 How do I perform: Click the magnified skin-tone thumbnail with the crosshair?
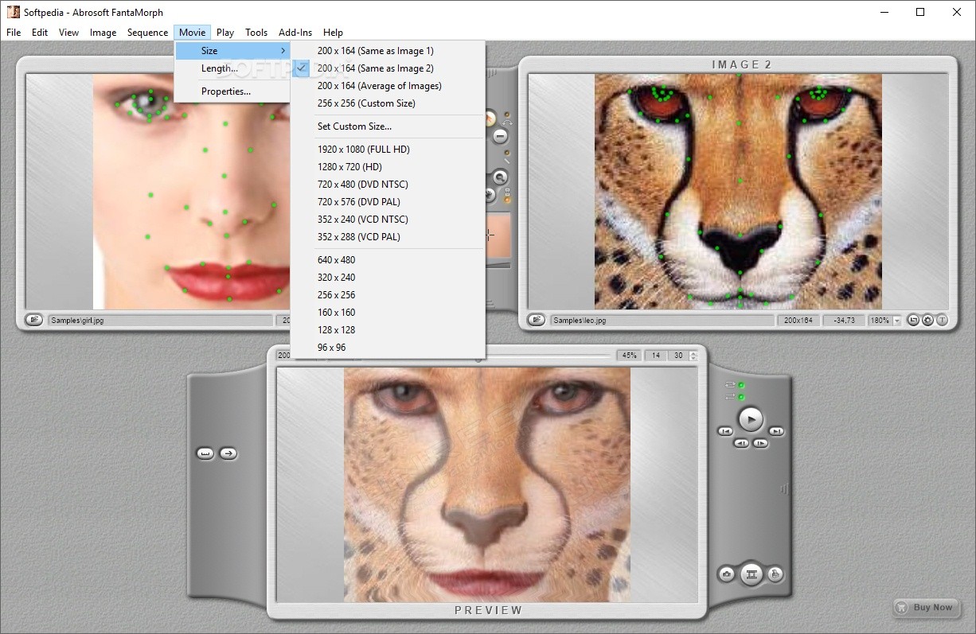point(498,235)
